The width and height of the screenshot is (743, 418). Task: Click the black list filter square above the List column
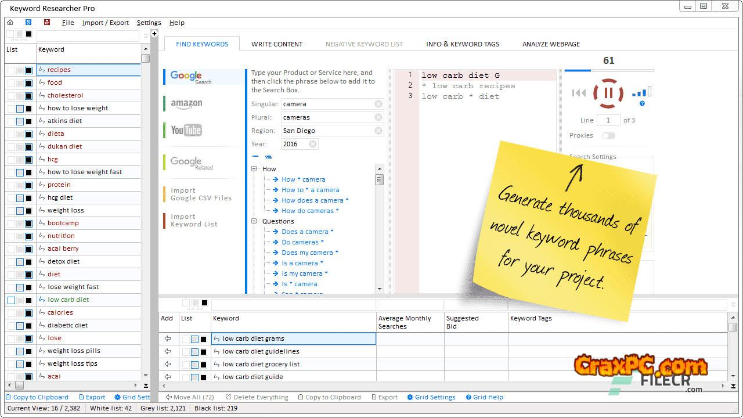[x=28, y=34]
